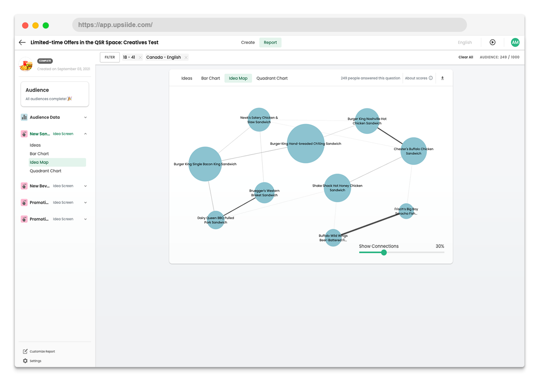Image resolution: width=540 pixels, height=385 pixels.
Task: Switch to the Bar Chart tab
Action: [x=211, y=78]
